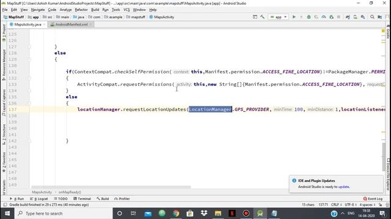Click the screen recorder taskbar icon
Image resolution: width=391 pixels, height=219 pixels.
pos(246,214)
